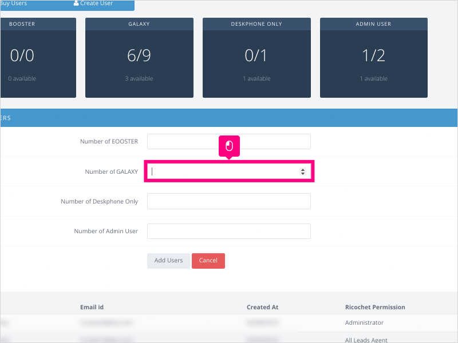This screenshot has height=343, width=458.
Task: Open the Buy Users tab
Action: pos(13,3)
